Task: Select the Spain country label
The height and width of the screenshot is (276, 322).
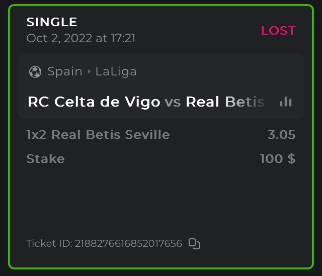Action: pos(65,71)
